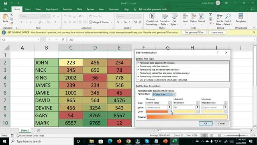Toggle Underline formatting

pos(31,22)
